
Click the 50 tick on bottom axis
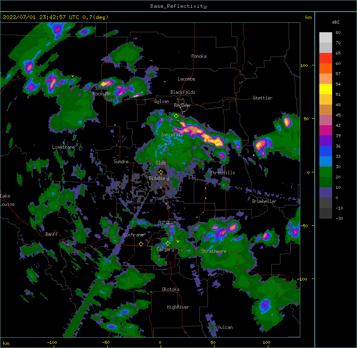(213, 343)
